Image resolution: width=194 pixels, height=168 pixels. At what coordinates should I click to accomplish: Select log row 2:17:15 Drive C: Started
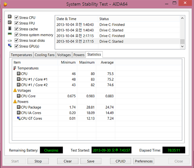click(x=118, y=41)
